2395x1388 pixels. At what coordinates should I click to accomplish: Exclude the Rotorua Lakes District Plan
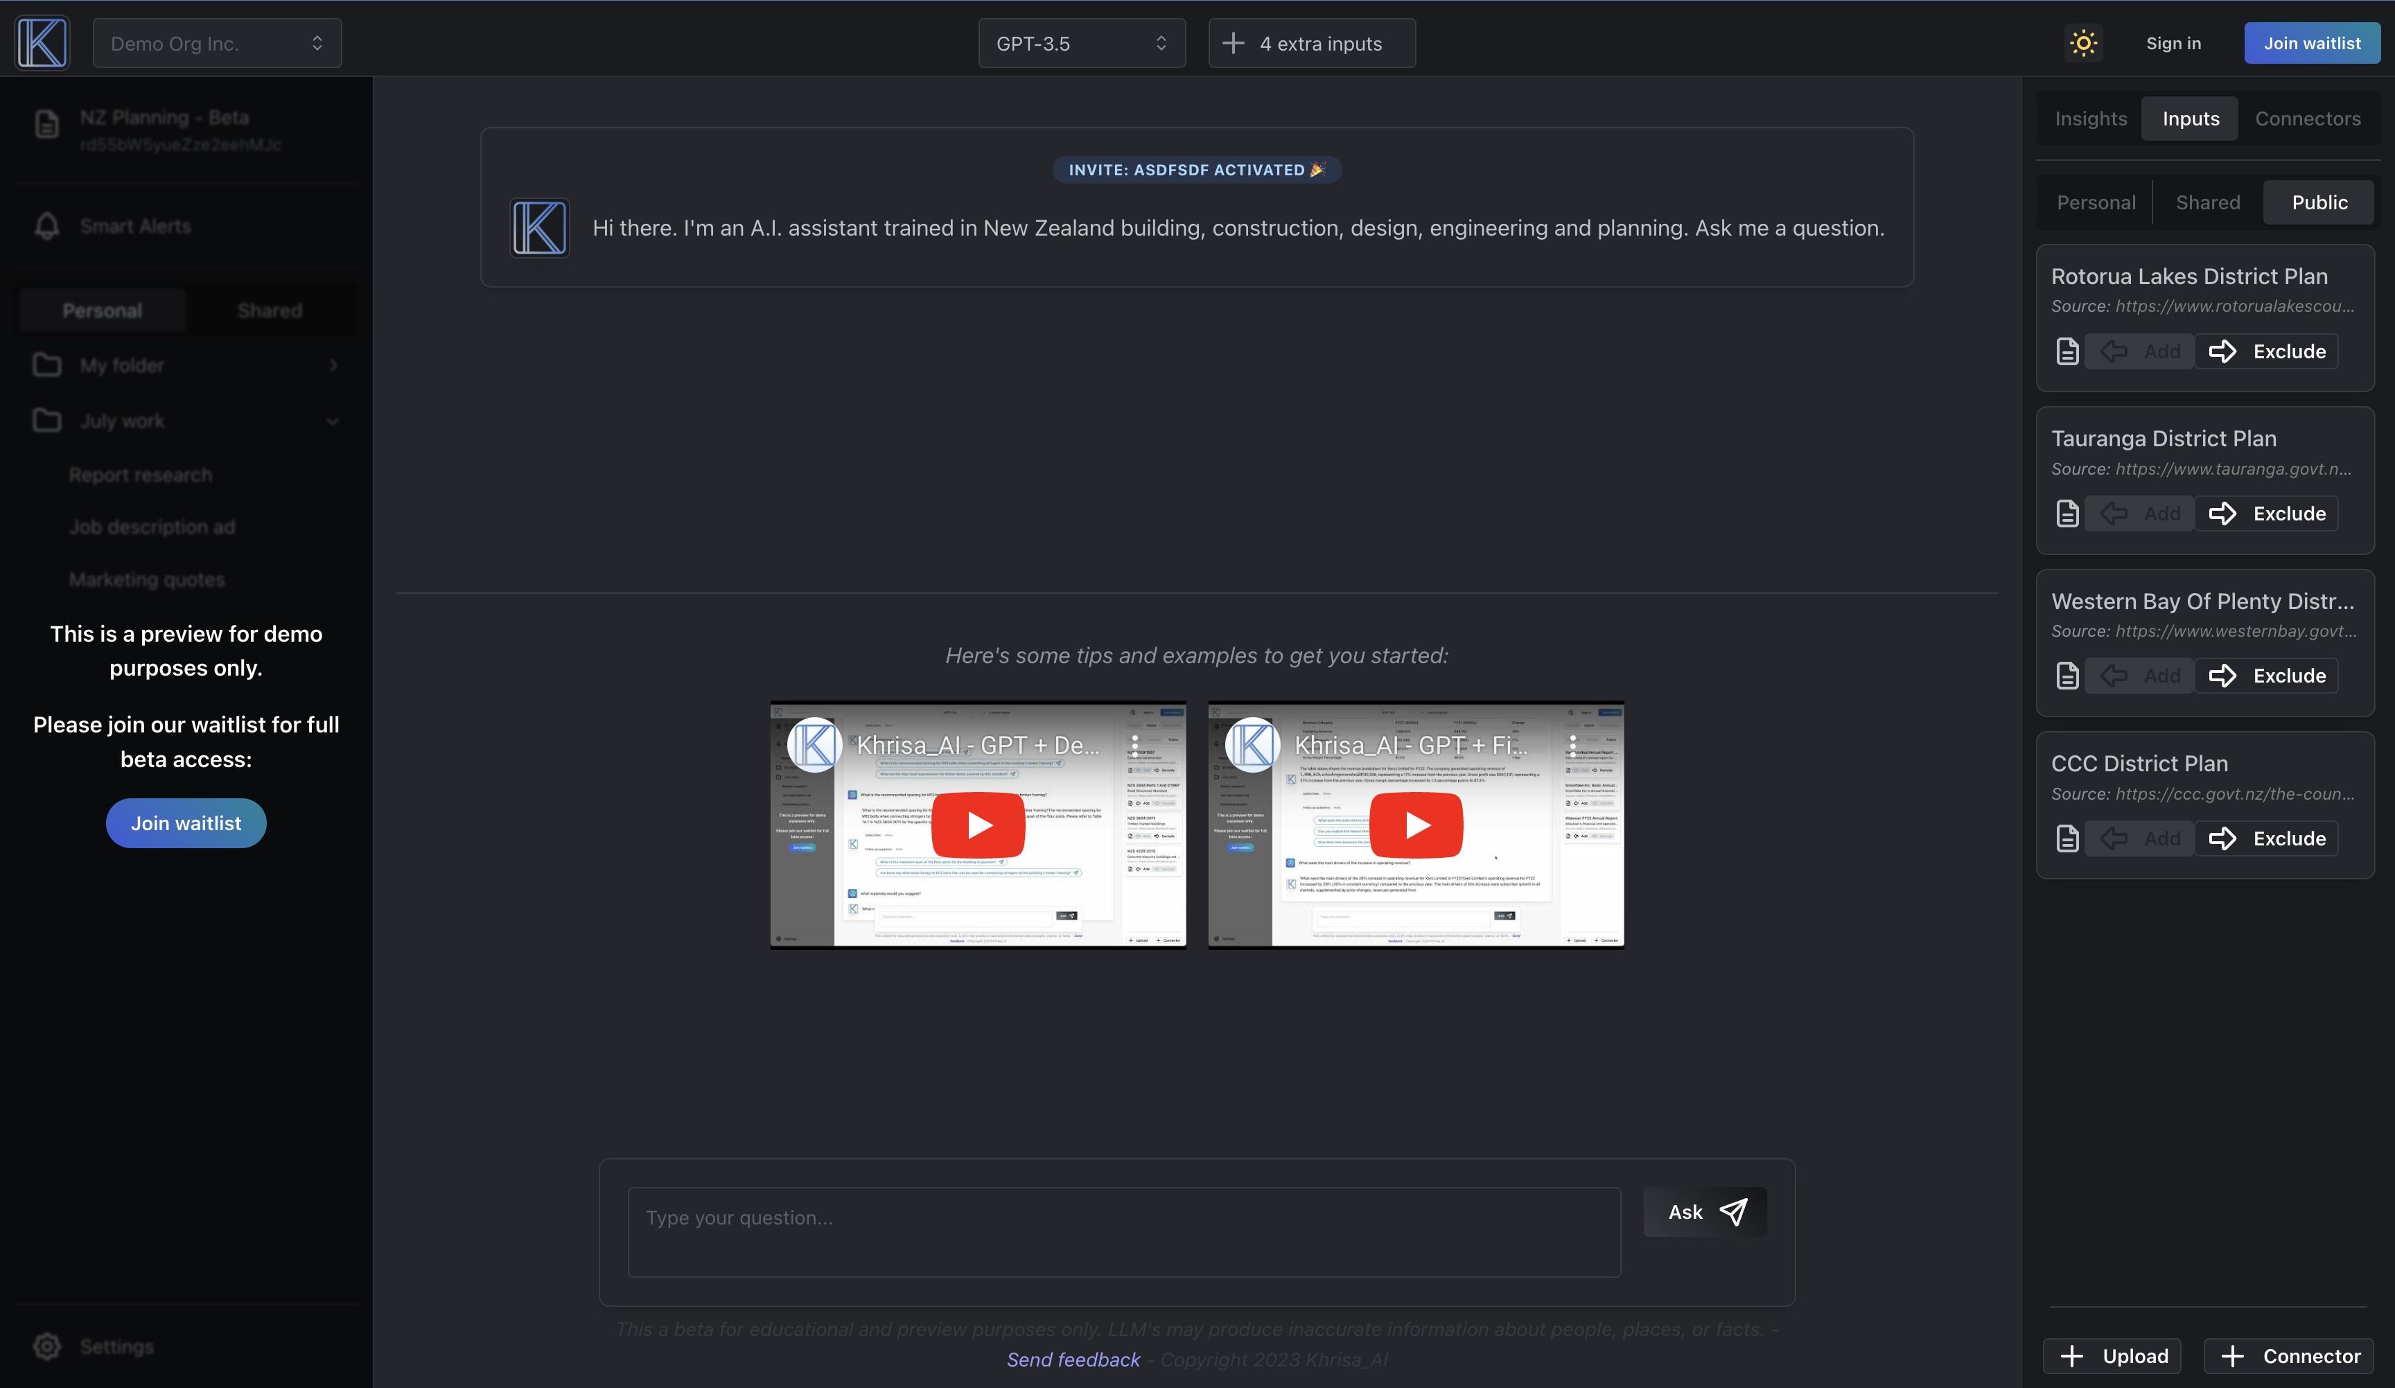pos(2267,351)
